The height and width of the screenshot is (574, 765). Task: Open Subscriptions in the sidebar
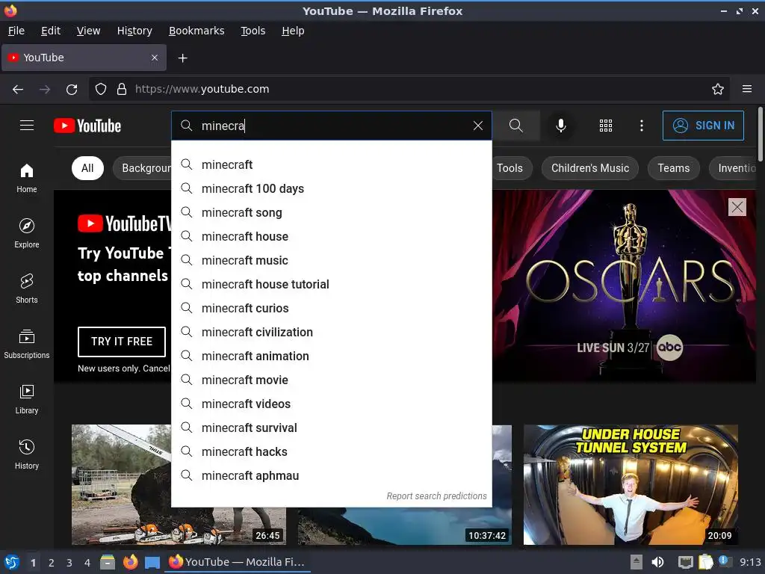pyautogui.click(x=27, y=344)
